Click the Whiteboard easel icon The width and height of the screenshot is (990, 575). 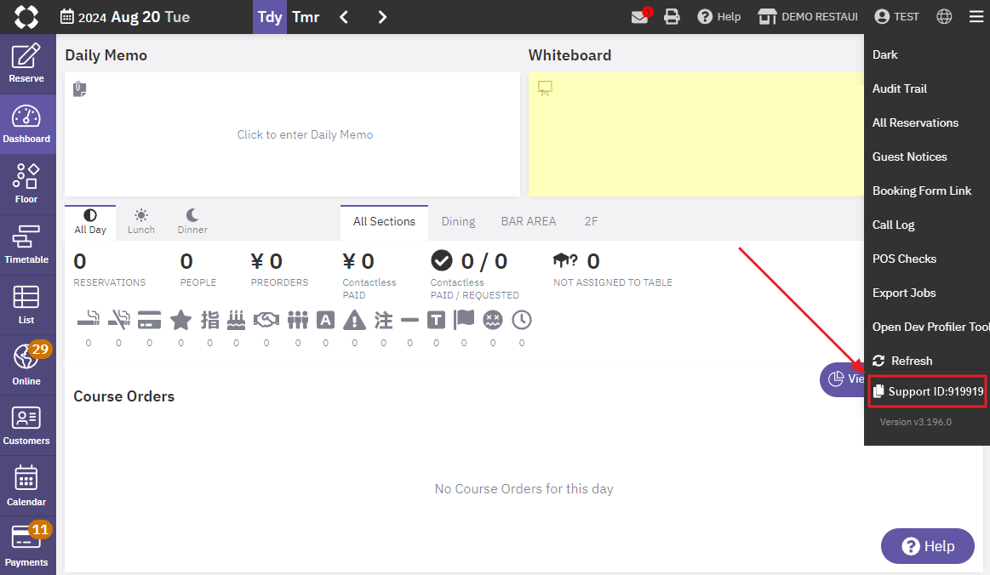pos(545,88)
